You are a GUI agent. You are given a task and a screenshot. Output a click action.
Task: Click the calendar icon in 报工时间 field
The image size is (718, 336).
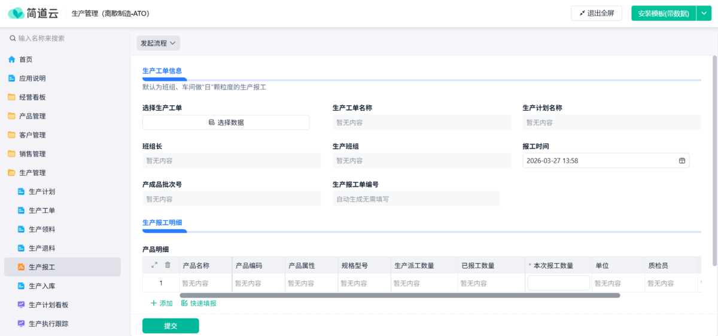[x=682, y=161]
